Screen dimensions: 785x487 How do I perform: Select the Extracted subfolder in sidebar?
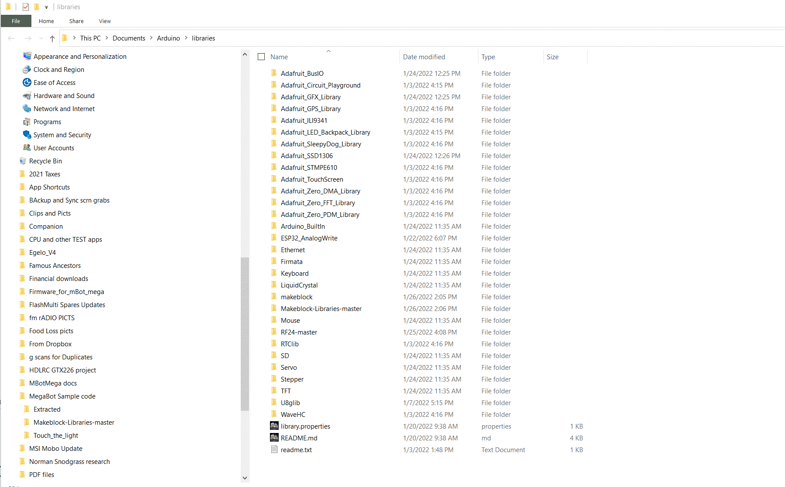47,409
